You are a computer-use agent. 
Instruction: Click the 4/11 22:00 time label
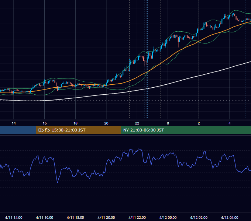click(137, 217)
